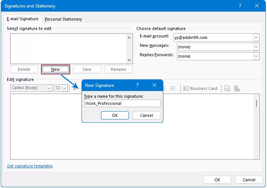
Task: Click the insert hyperlink icon
Action: click(237, 88)
